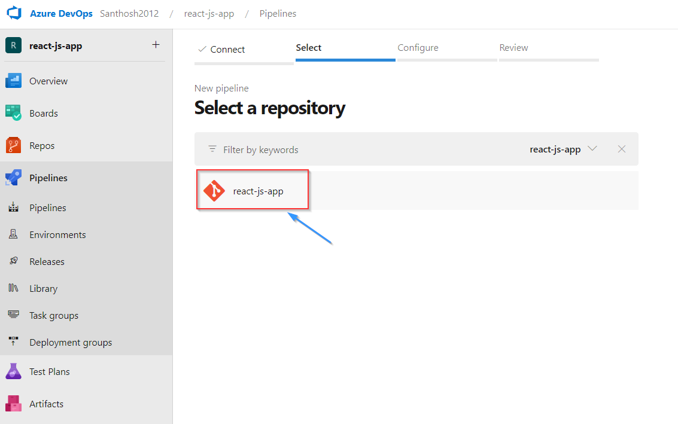Open the Releases page
This screenshot has height=424, width=678.
47,261
